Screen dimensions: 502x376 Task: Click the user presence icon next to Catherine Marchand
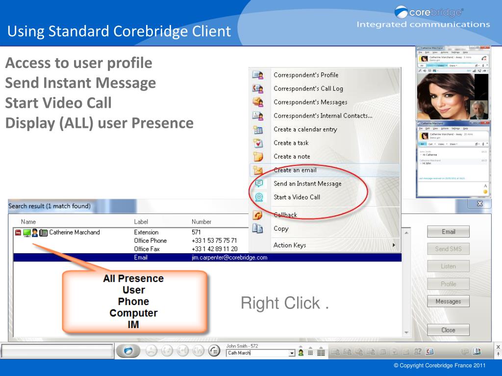pos(35,233)
